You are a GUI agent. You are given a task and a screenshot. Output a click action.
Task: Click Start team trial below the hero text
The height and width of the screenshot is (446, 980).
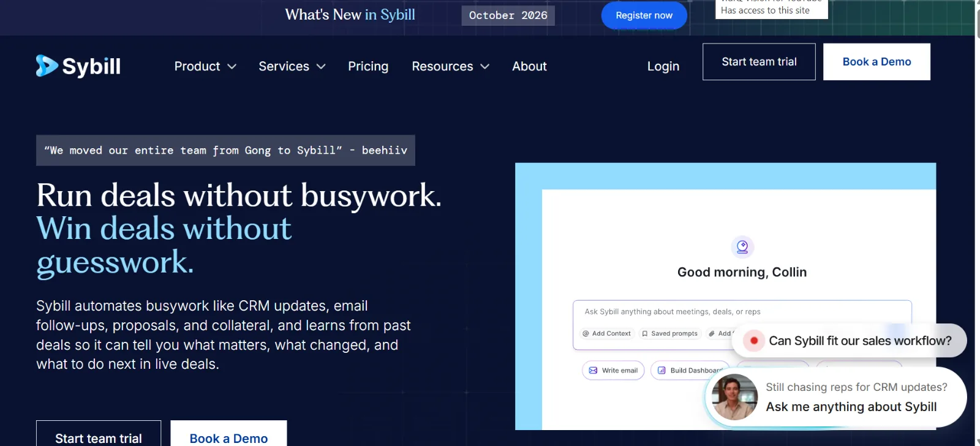[x=99, y=433]
